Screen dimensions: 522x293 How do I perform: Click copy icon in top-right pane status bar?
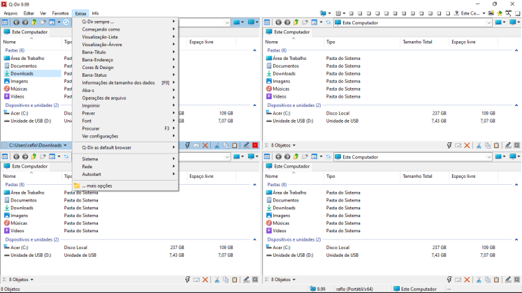pos(488,145)
